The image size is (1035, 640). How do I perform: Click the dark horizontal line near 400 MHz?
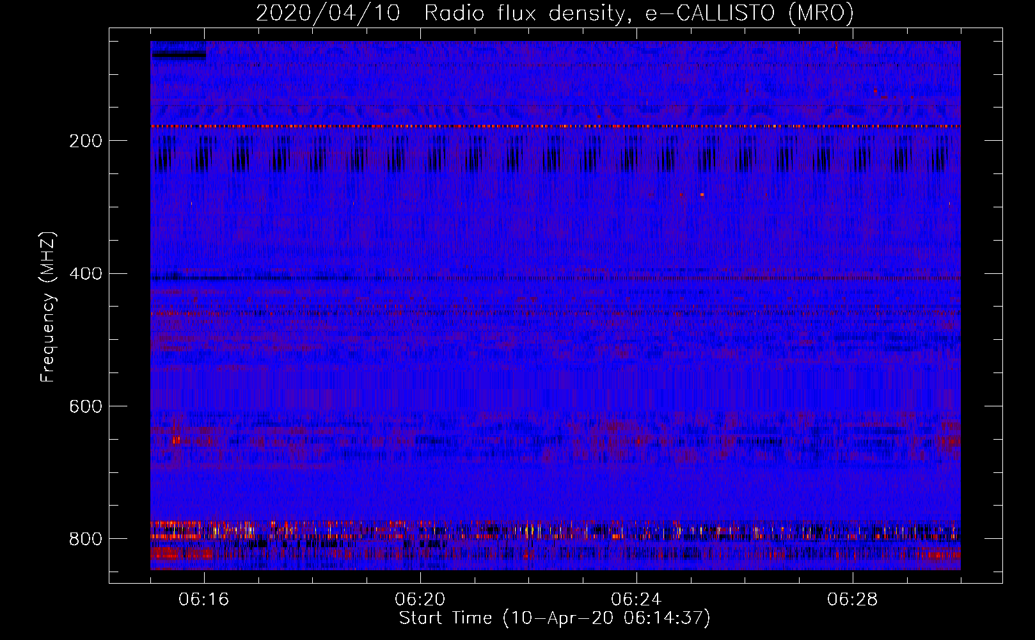click(555, 278)
